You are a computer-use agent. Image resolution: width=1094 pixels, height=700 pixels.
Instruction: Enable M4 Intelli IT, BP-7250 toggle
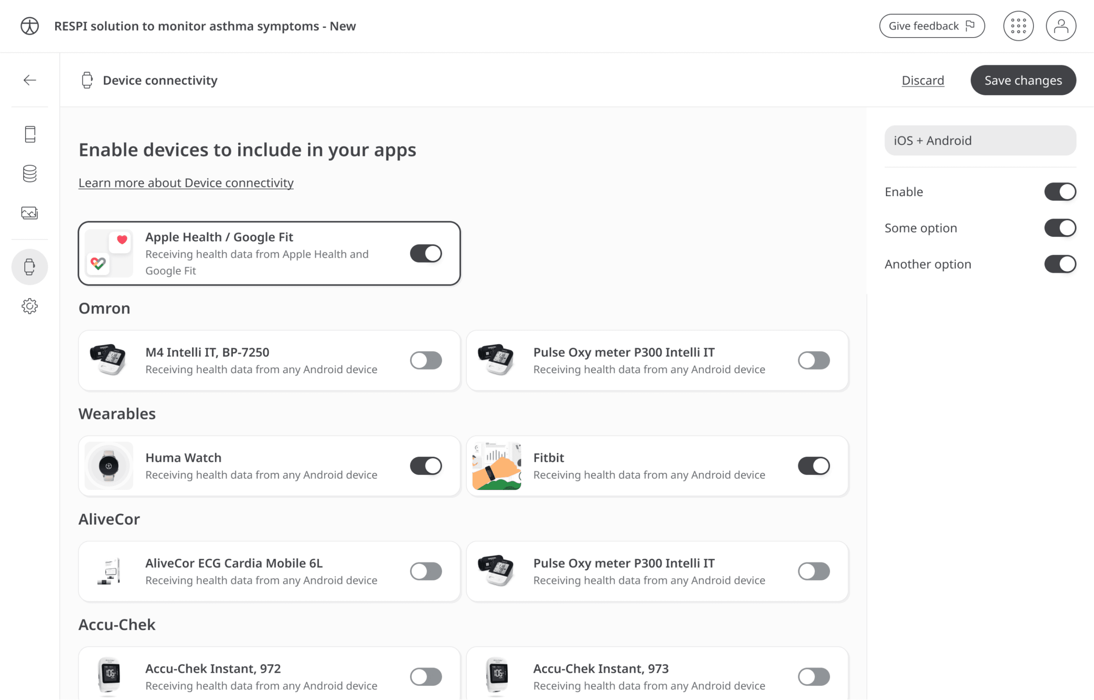click(426, 361)
